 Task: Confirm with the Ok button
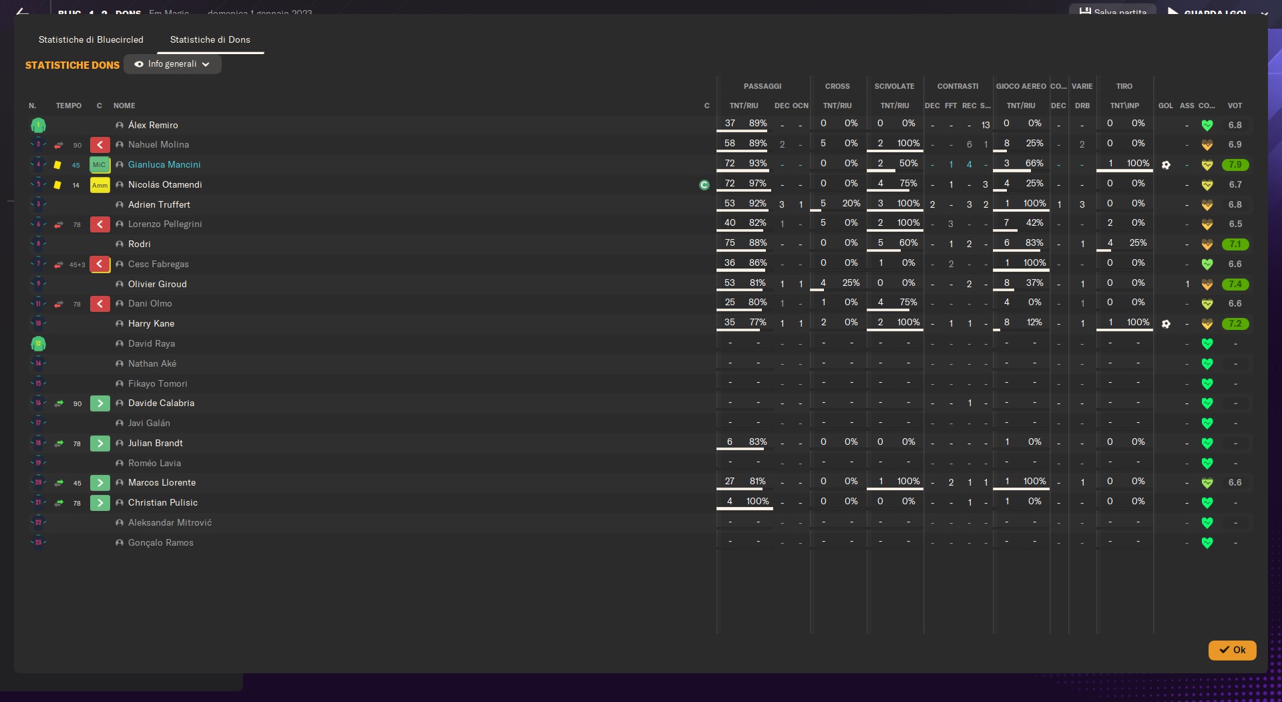click(x=1232, y=650)
